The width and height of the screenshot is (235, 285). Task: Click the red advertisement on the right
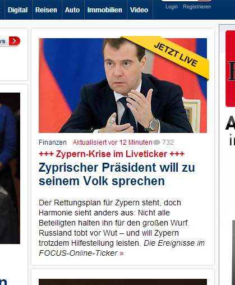point(230,68)
